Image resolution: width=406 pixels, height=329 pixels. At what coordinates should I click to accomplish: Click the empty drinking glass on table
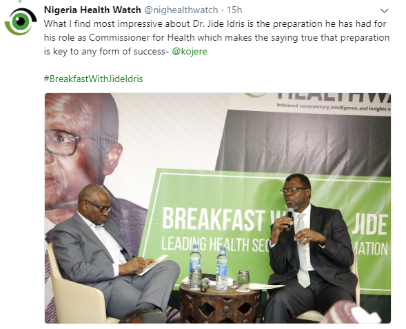tap(243, 281)
